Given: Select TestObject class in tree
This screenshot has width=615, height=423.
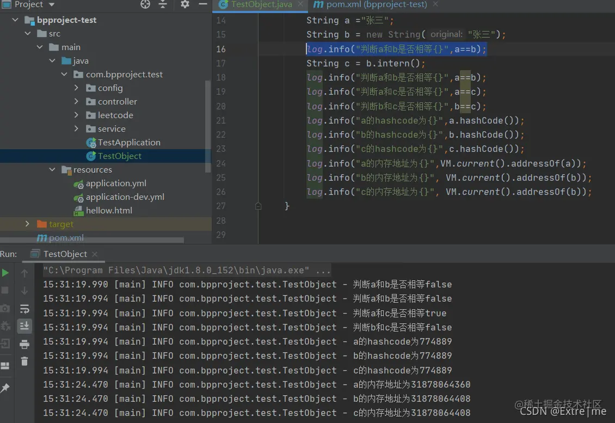Looking at the screenshot, I should point(120,156).
